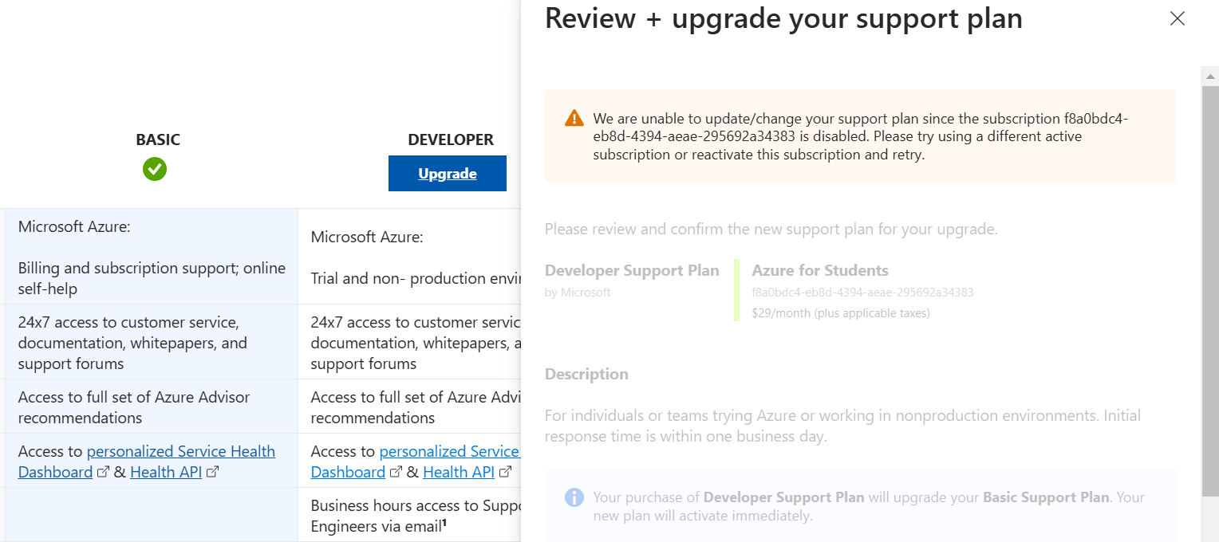
Task: Click the panel vertical scrollbar thumb
Action: click(1210, 291)
